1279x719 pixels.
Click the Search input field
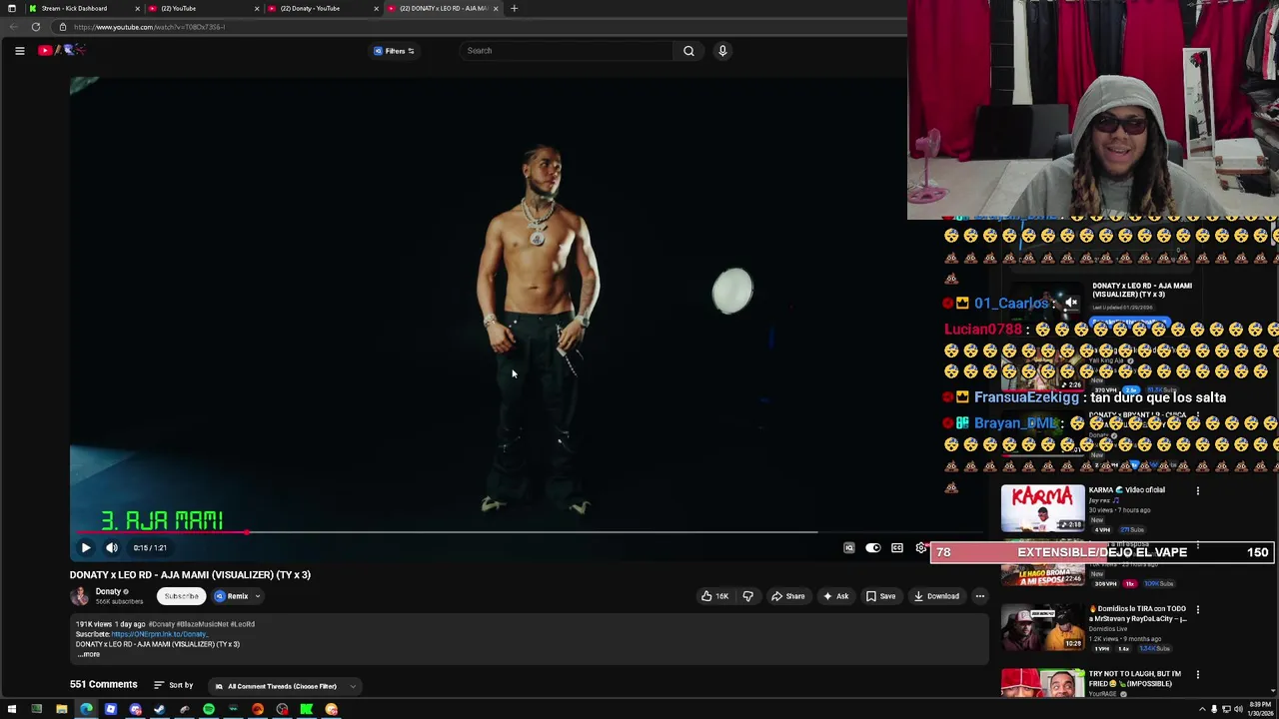[568, 51]
